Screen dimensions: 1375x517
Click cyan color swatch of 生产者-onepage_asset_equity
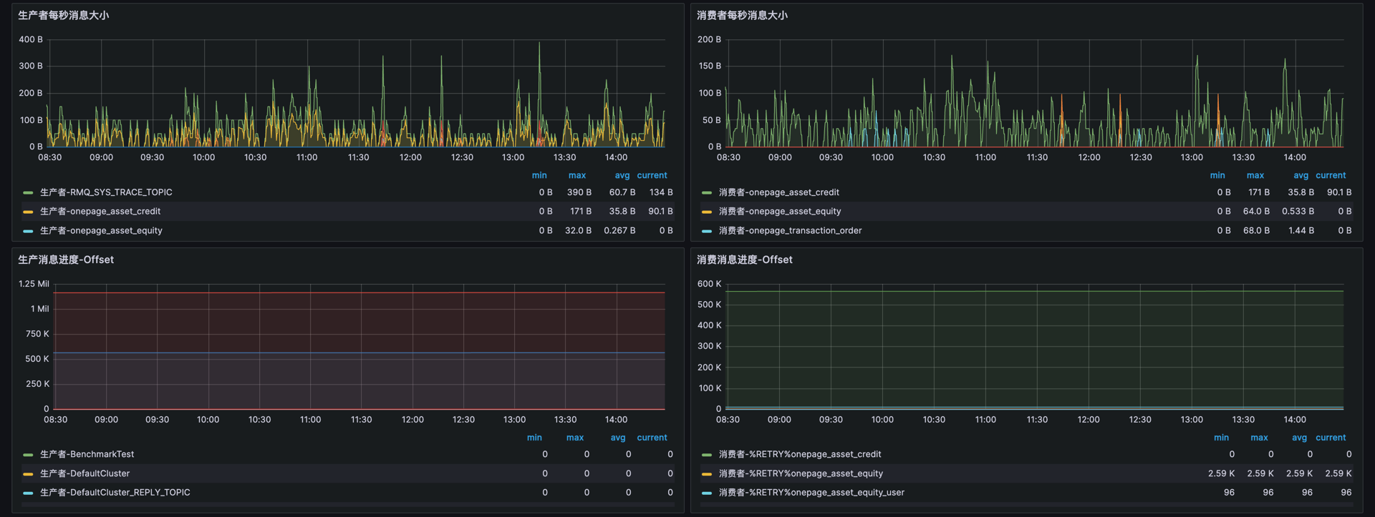click(x=28, y=231)
